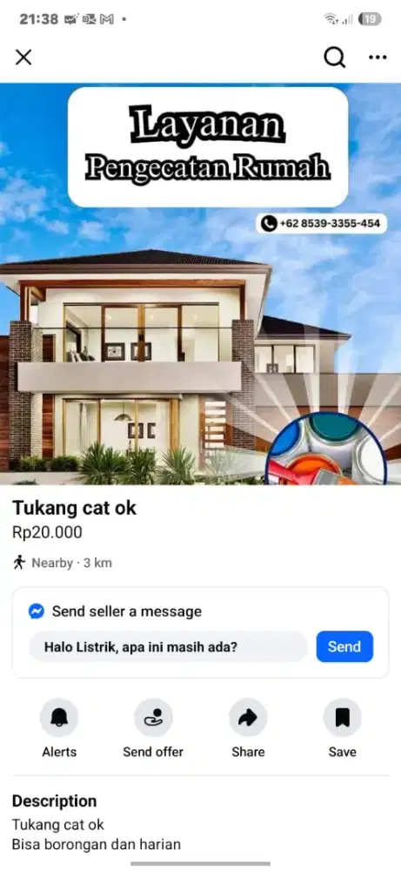Open the house painting listing photo
This screenshot has width=401, height=871.
(x=200, y=284)
